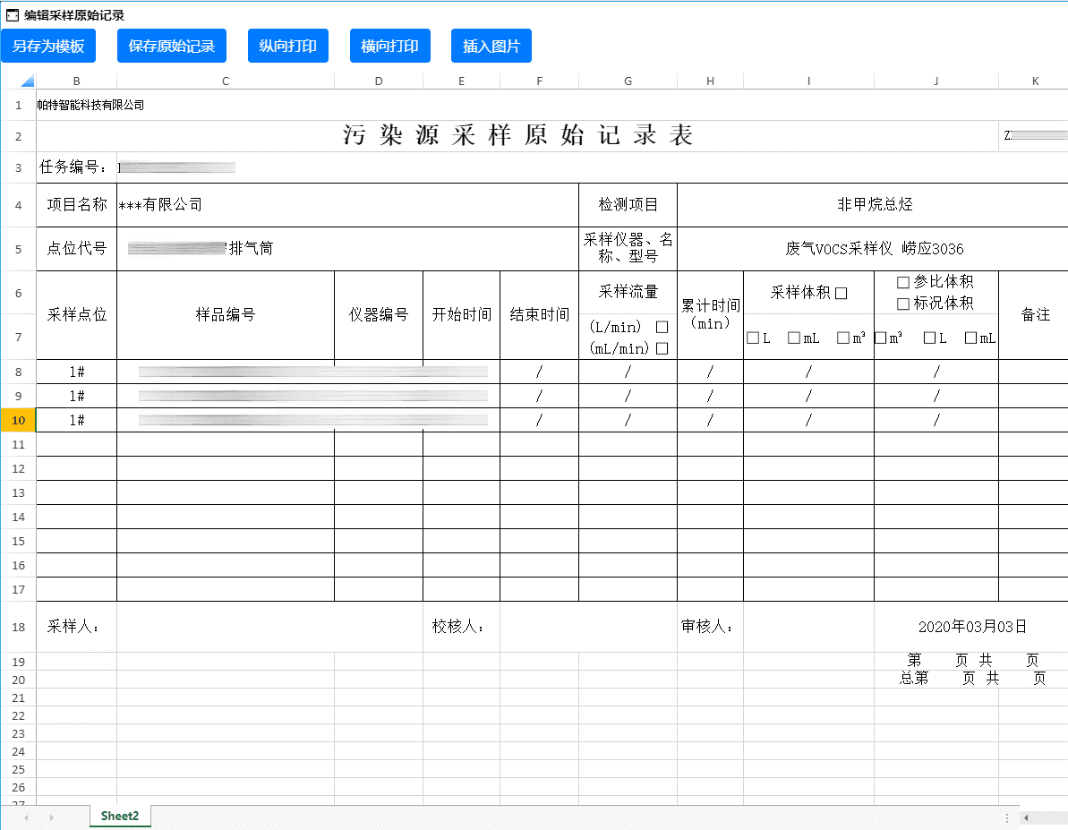Switch to the Sheet2 tab
Viewport: 1068px width, 830px height.
[120, 816]
